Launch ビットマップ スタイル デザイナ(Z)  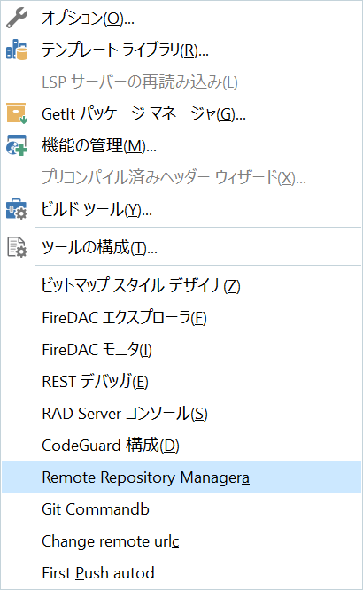(181, 285)
